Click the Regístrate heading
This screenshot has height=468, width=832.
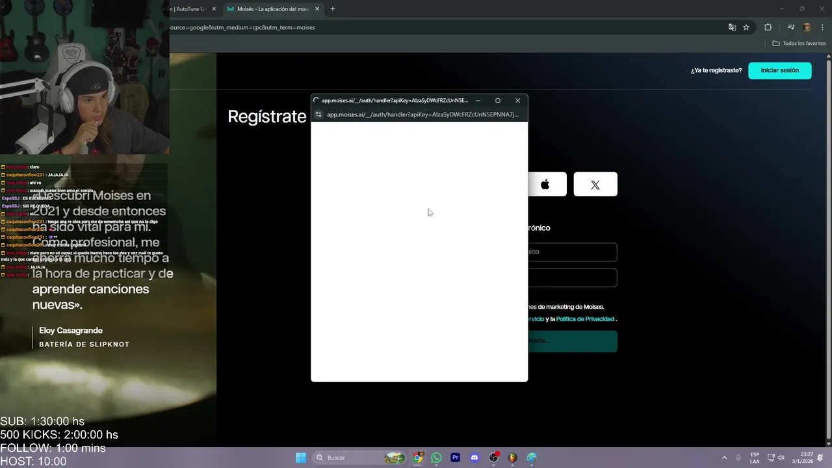pyautogui.click(x=266, y=116)
